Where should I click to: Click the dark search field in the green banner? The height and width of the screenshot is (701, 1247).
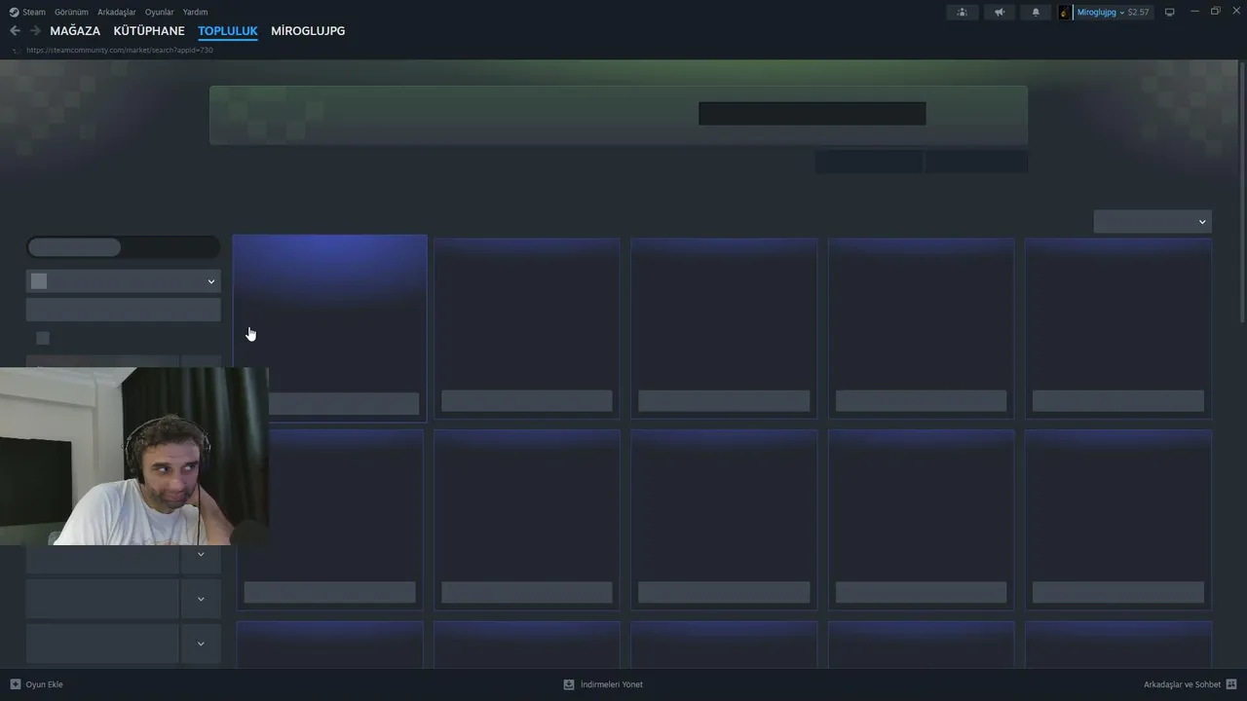[x=812, y=114]
